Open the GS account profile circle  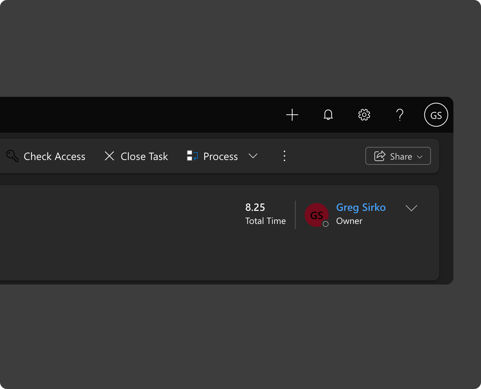pos(436,115)
